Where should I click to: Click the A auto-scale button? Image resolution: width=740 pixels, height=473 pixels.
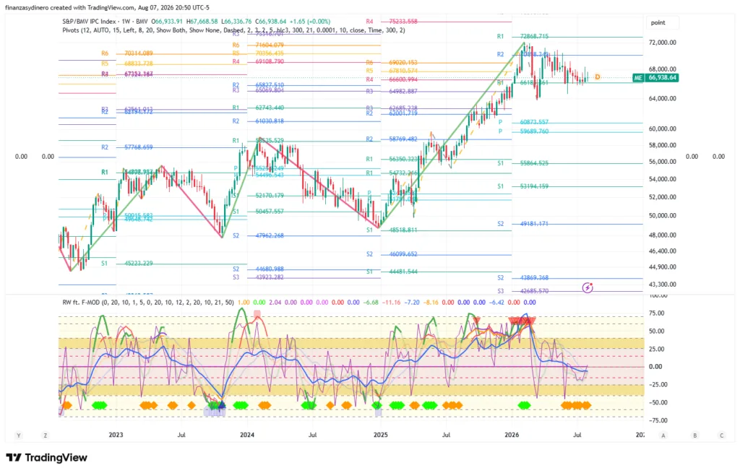pos(663,435)
